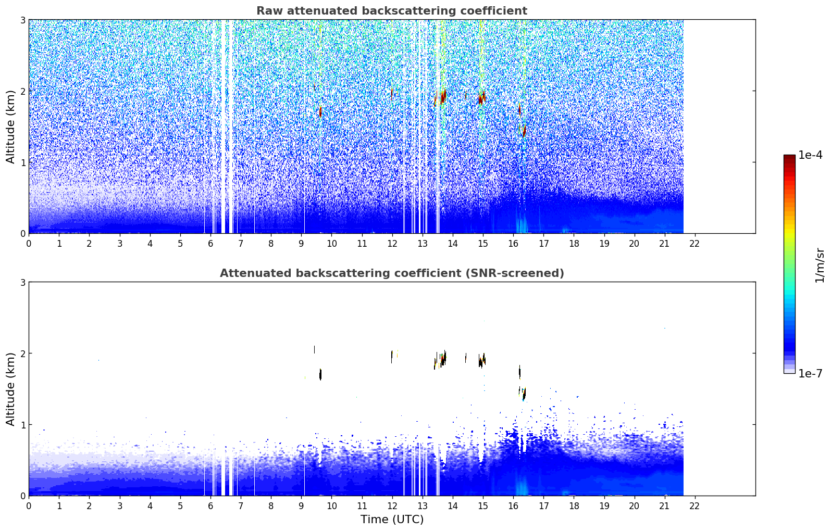Click cloud echo near 9.6 UTC in SNR-screened plot
The height and width of the screenshot is (531, 831).
[320, 374]
